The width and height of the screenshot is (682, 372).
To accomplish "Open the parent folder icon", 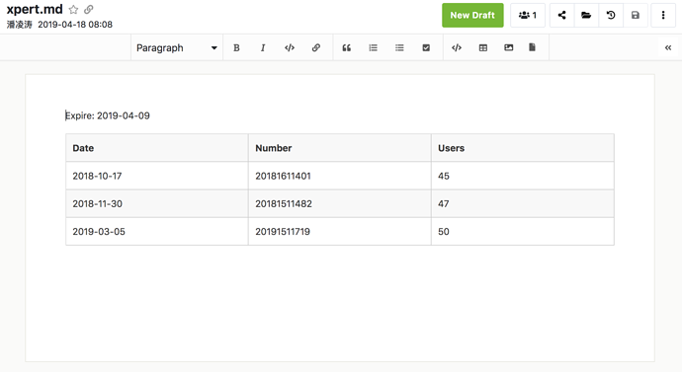I will [x=586, y=15].
